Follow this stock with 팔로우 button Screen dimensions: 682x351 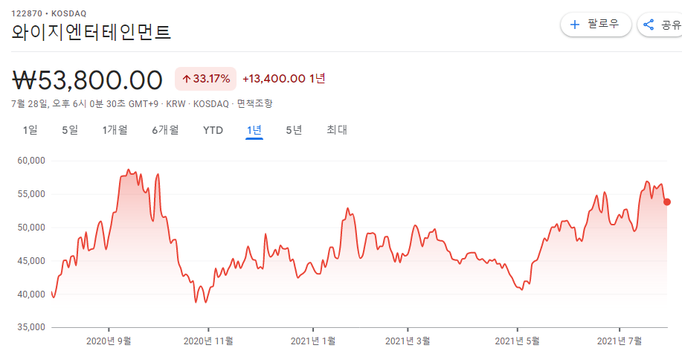[x=596, y=25]
